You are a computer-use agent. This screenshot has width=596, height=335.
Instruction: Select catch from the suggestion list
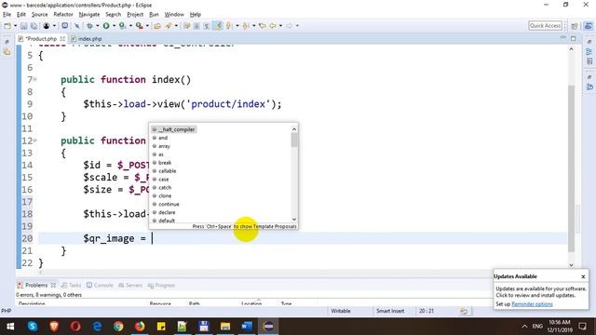(x=165, y=188)
